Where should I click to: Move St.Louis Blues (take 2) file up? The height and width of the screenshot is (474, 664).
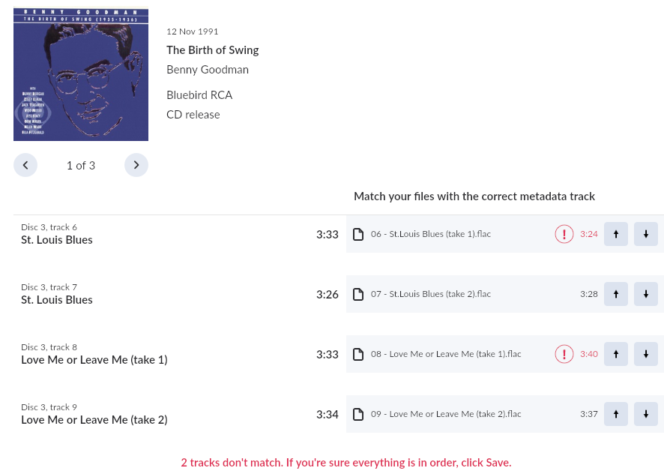pos(616,294)
